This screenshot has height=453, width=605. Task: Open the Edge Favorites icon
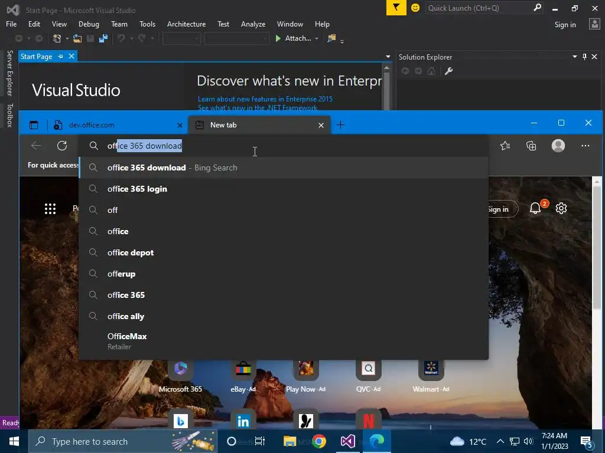505,146
